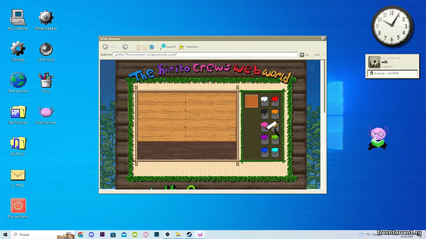Pick the red paint bucket
This screenshot has height=239, width=426.
point(275,101)
